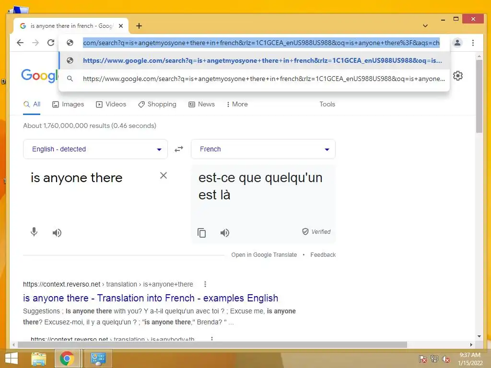Screen dimensions: 491x368
Task: Listen to the English source text
Action: coord(57,232)
